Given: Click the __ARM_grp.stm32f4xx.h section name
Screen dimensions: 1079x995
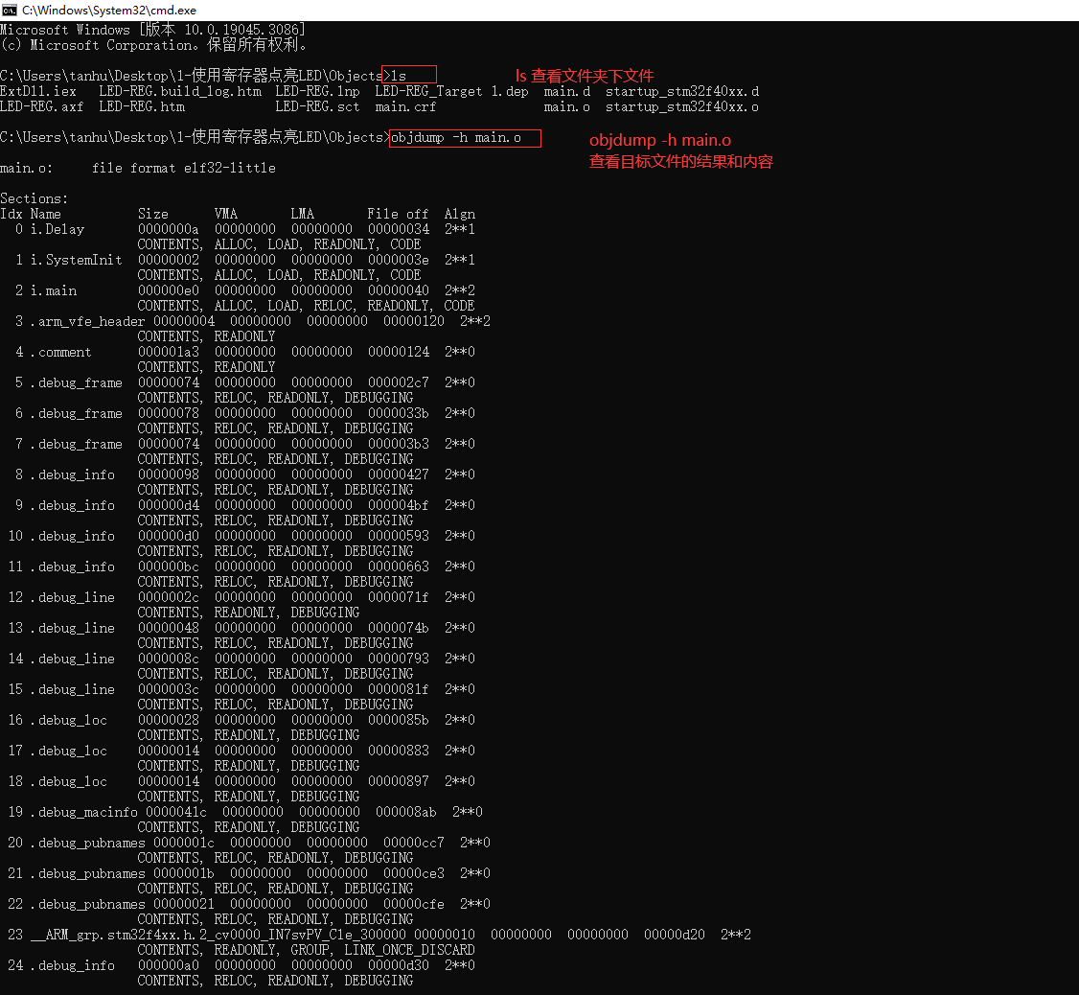Looking at the screenshot, I should pyautogui.click(x=218, y=936).
